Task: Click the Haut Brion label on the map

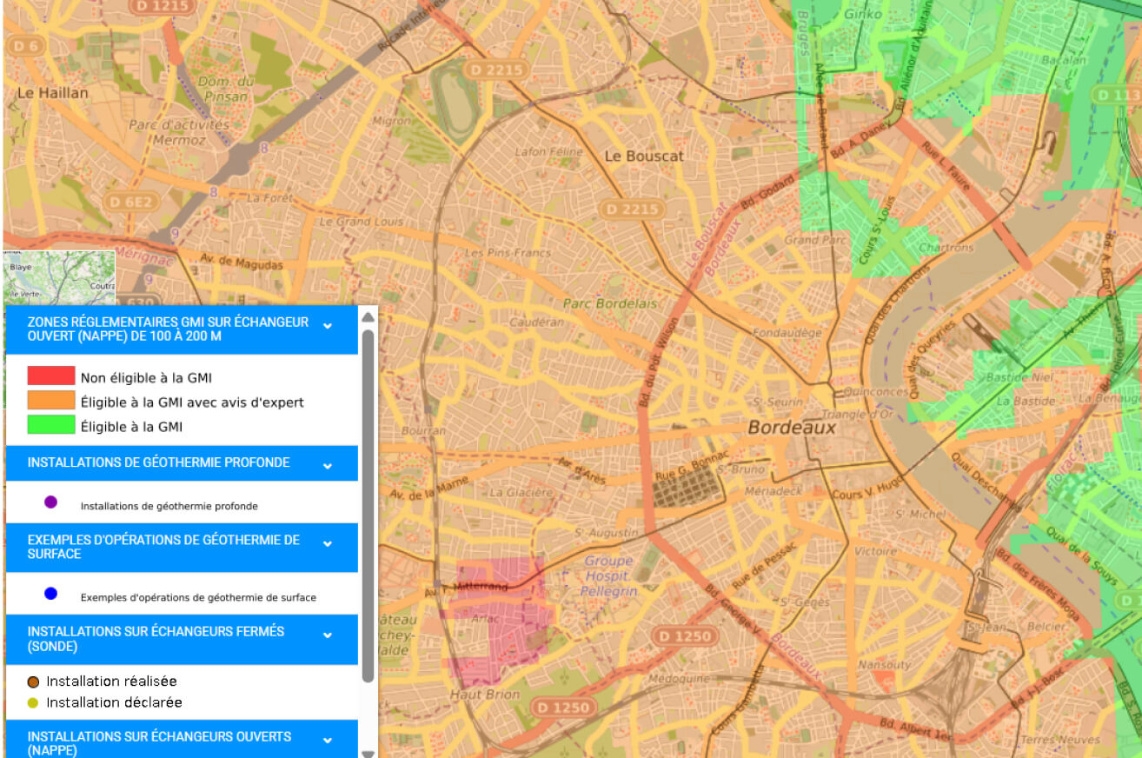Action: coord(485,695)
